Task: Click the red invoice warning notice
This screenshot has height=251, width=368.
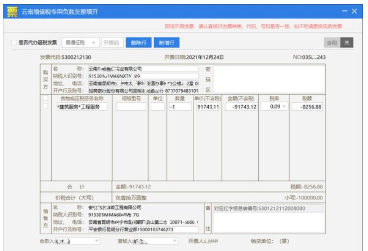Action: (x=254, y=26)
